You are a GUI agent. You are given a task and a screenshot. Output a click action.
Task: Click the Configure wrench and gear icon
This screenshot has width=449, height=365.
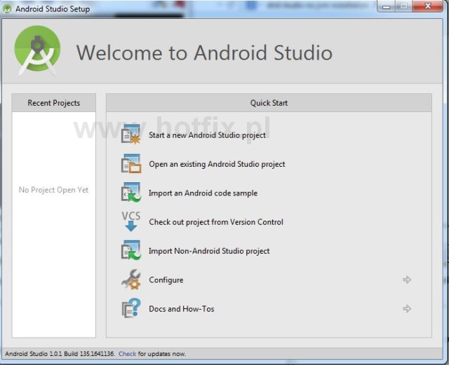pos(131,280)
